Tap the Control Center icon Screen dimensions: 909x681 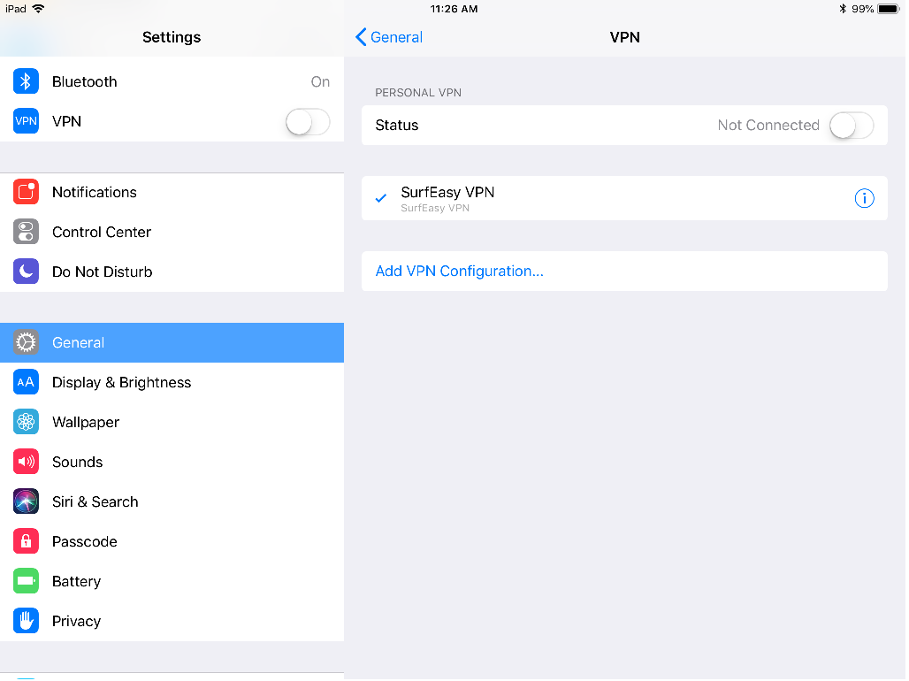pyautogui.click(x=26, y=232)
